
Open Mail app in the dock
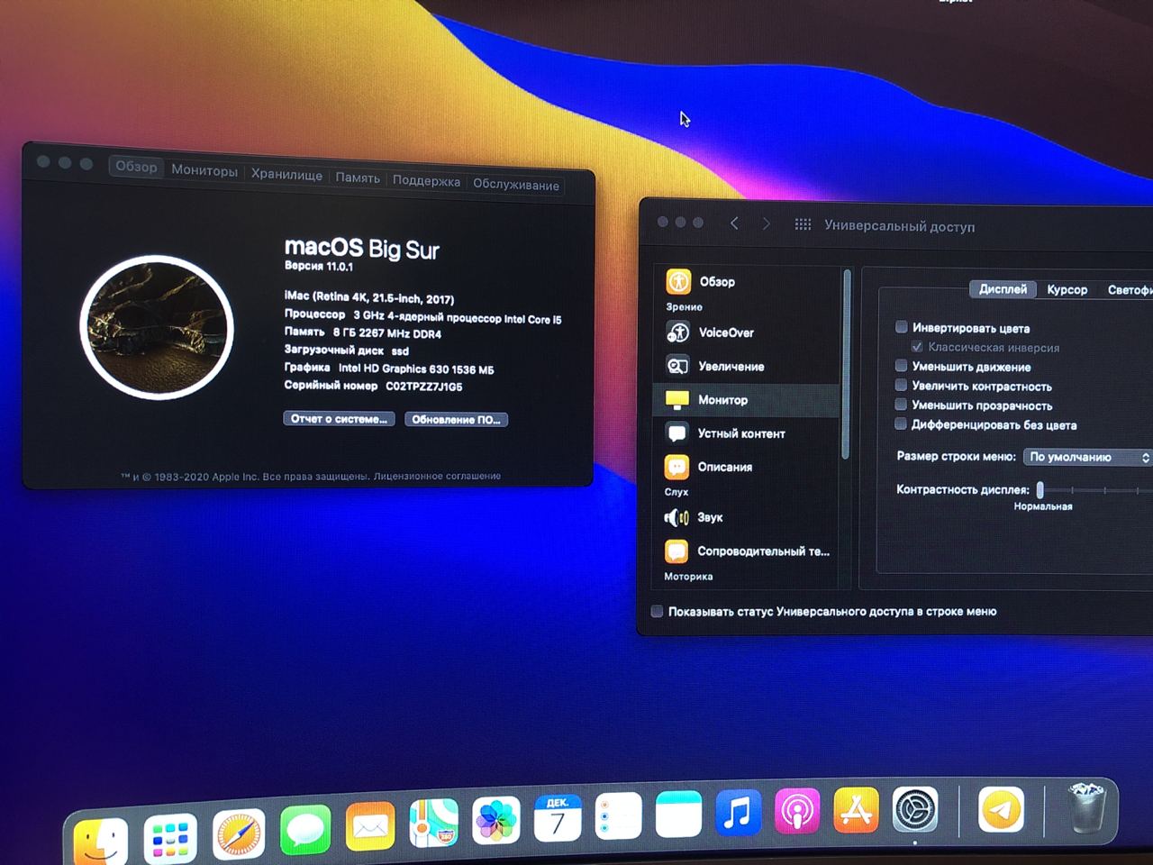pos(370,824)
